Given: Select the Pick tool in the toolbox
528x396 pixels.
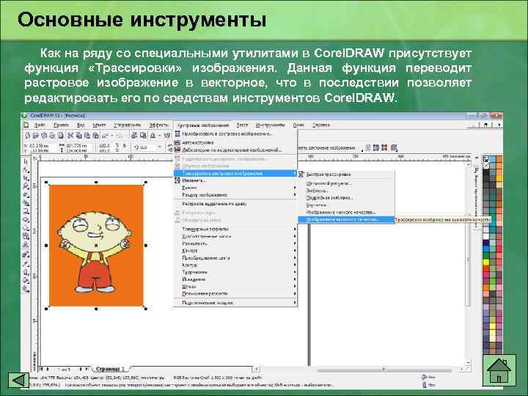Looking at the screenshot, I should pos(26,162).
